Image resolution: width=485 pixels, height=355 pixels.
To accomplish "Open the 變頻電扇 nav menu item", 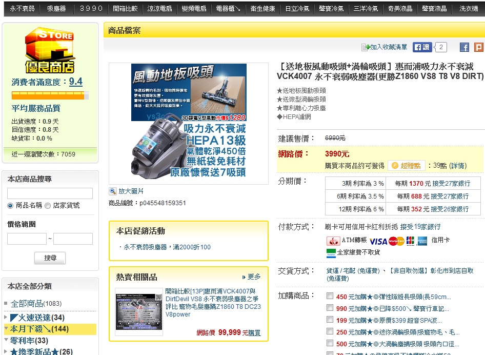I will click(x=194, y=9).
